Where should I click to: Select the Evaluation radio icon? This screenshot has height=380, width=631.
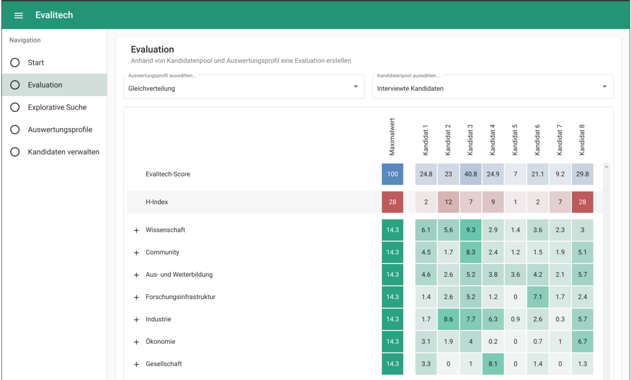15,85
